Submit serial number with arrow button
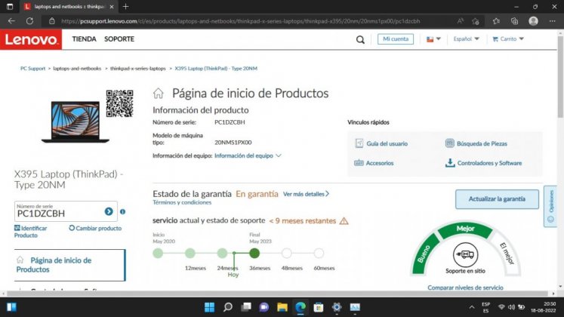Image resolution: width=564 pixels, height=317 pixels. click(109, 211)
